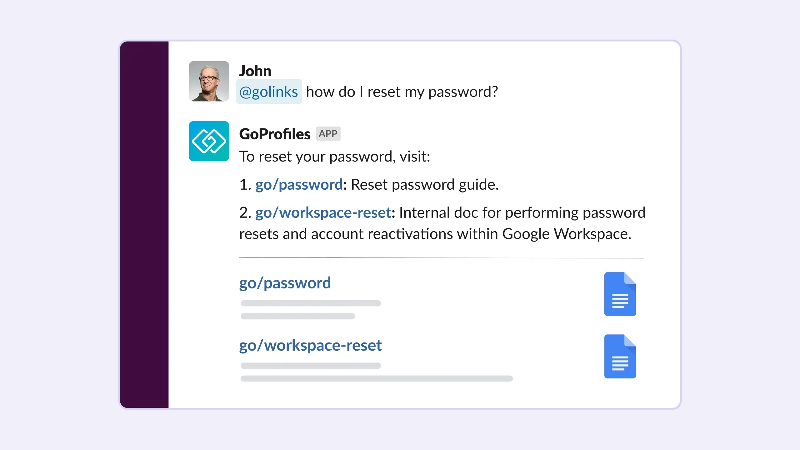This screenshot has width=800, height=450.
Task: Click the long gray placeholder line under go/workspace-reset
Action: tap(377, 378)
